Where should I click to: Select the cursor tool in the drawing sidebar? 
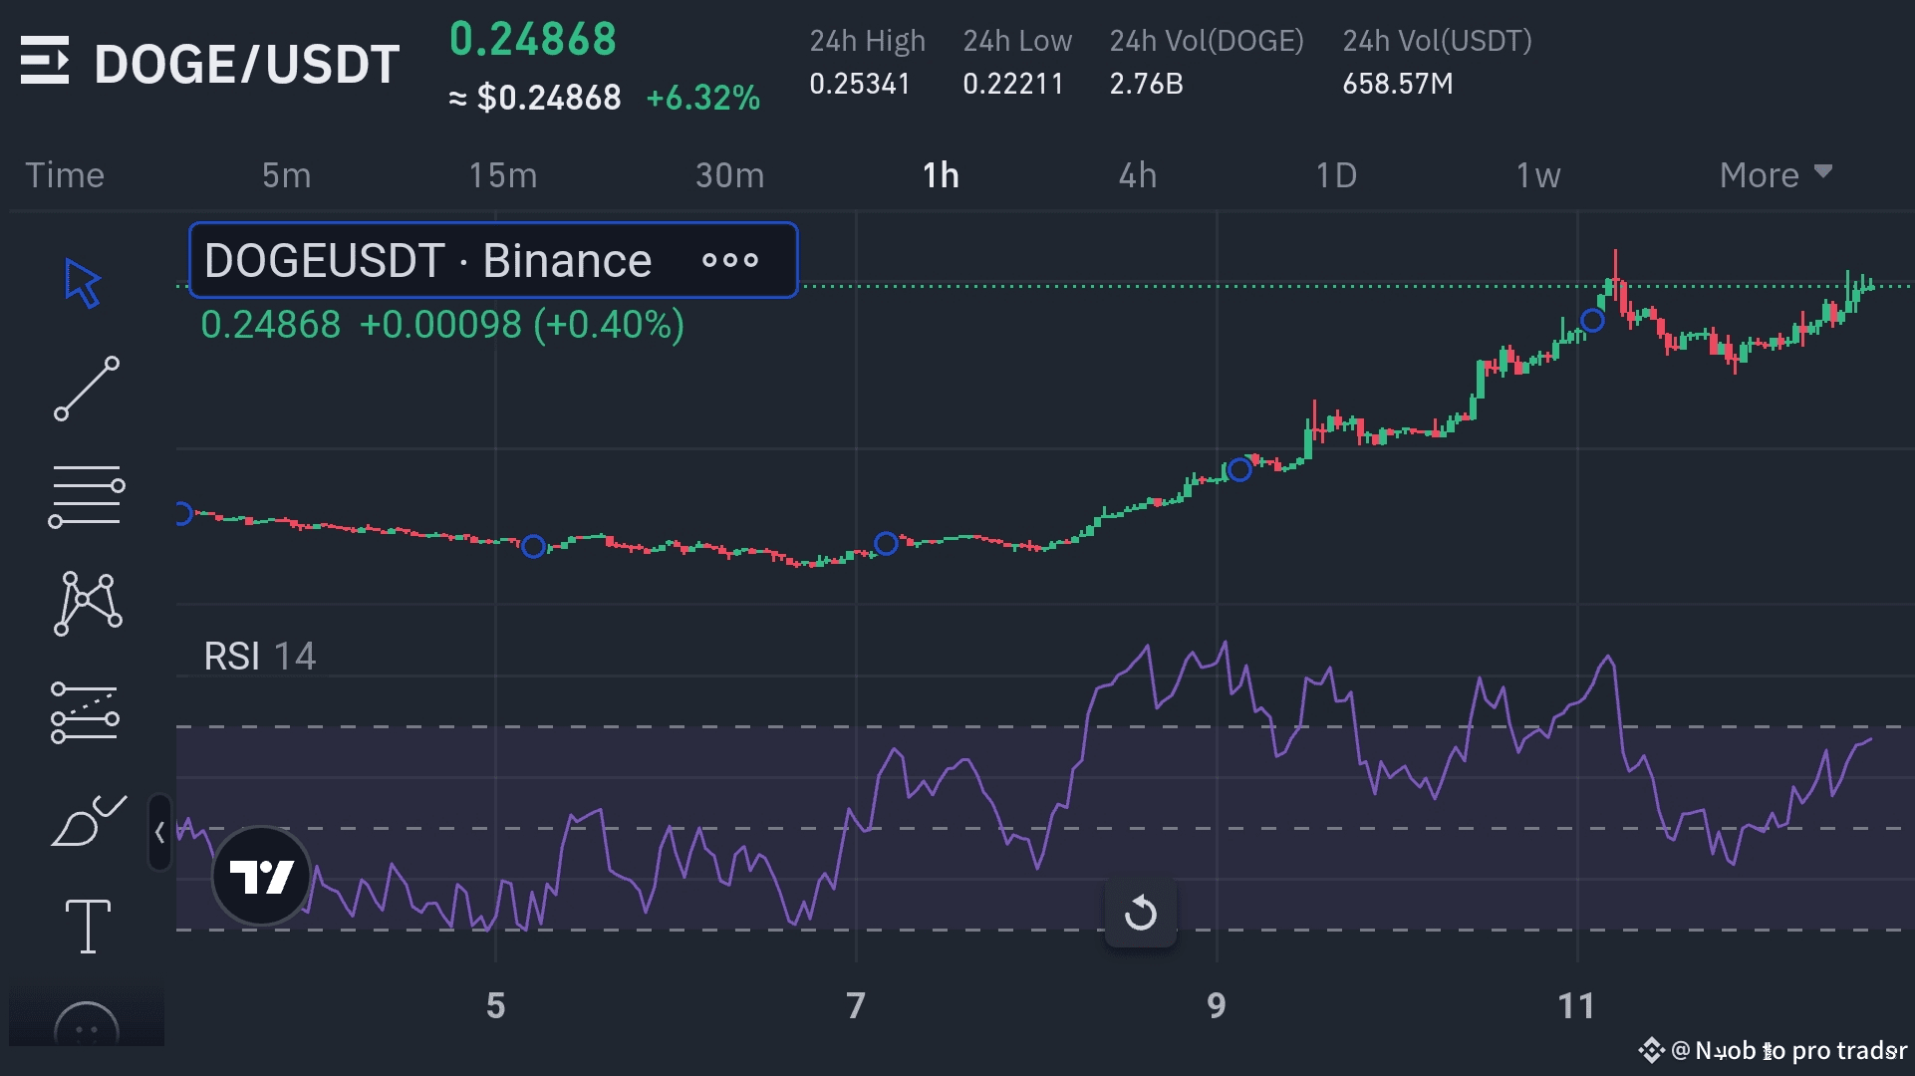point(84,282)
